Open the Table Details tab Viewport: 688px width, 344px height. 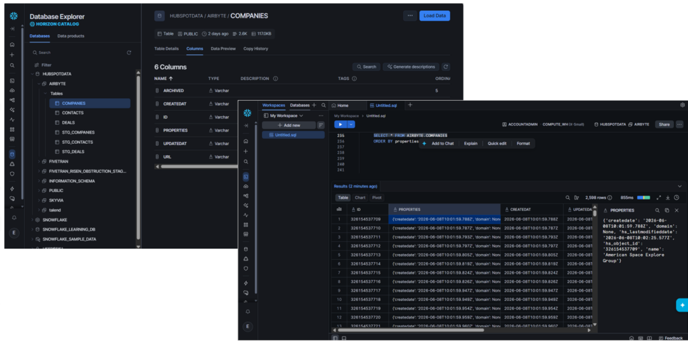(167, 48)
